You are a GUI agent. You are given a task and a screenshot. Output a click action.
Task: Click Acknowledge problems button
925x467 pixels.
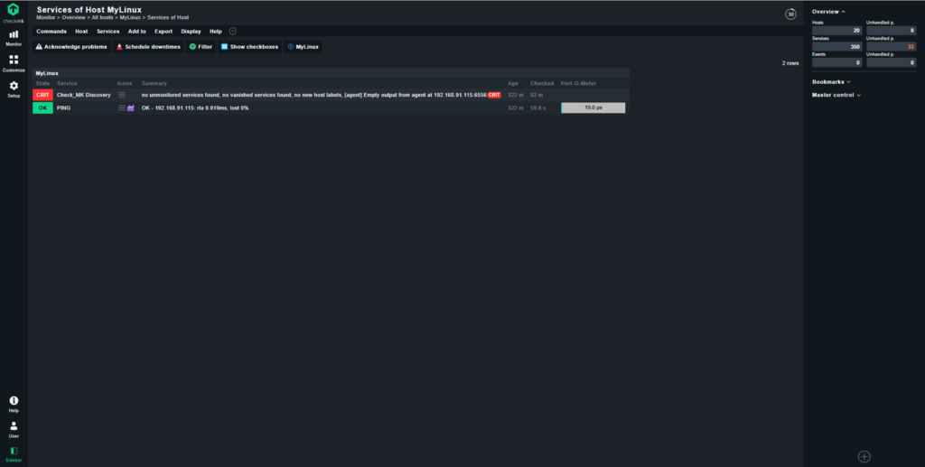tap(71, 47)
